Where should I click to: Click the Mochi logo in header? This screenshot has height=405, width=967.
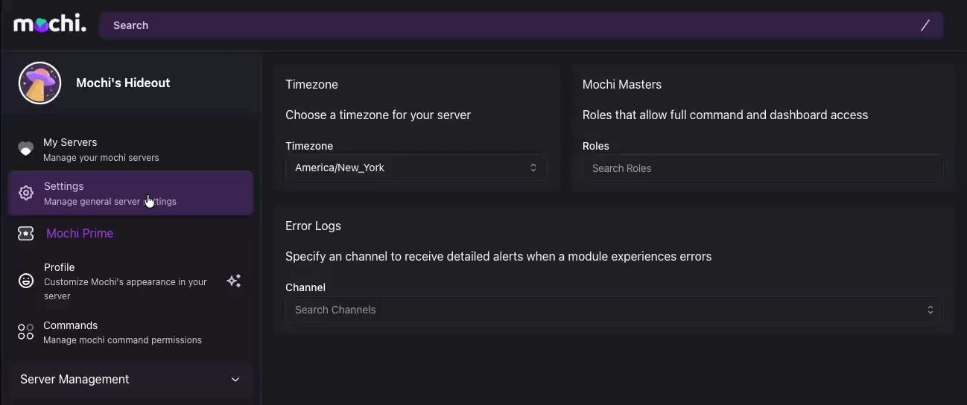click(x=50, y=25)
